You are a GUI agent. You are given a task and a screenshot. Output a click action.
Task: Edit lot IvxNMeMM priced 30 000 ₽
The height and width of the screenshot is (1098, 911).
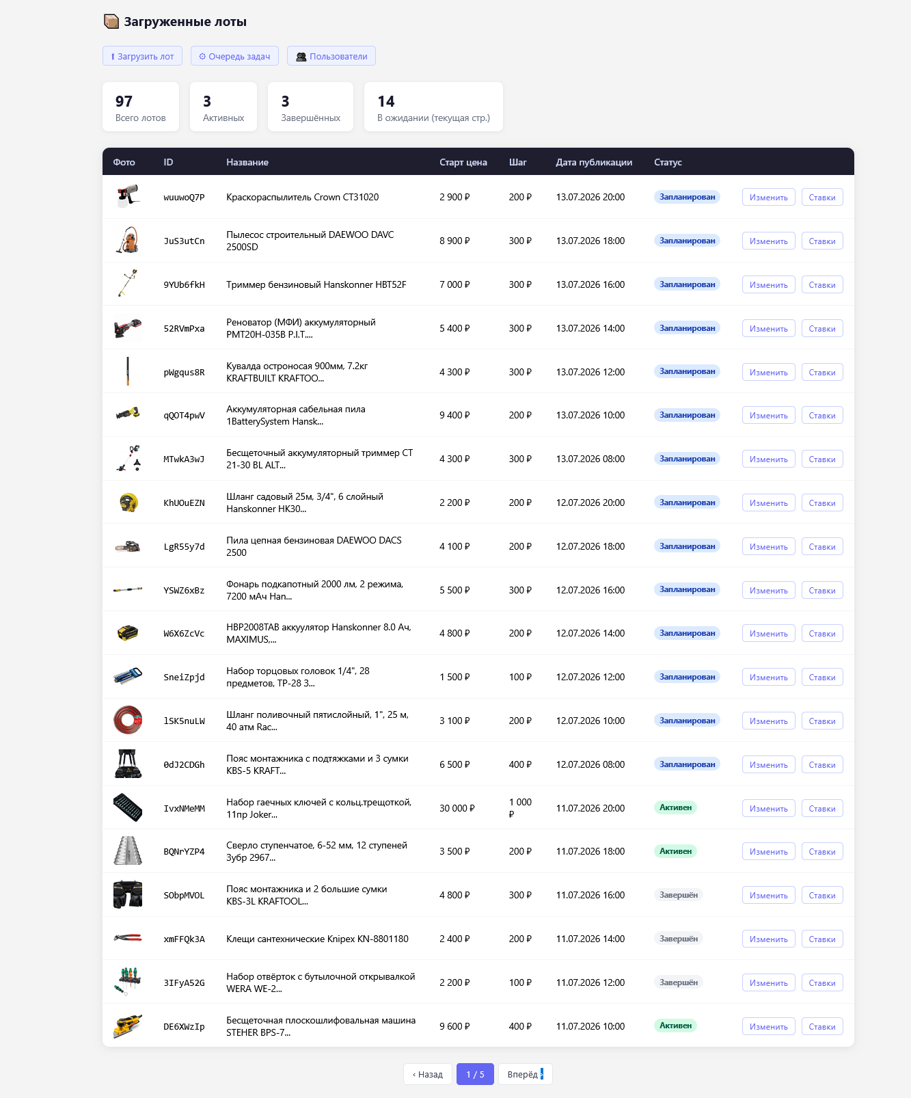[x=768, y=808]
